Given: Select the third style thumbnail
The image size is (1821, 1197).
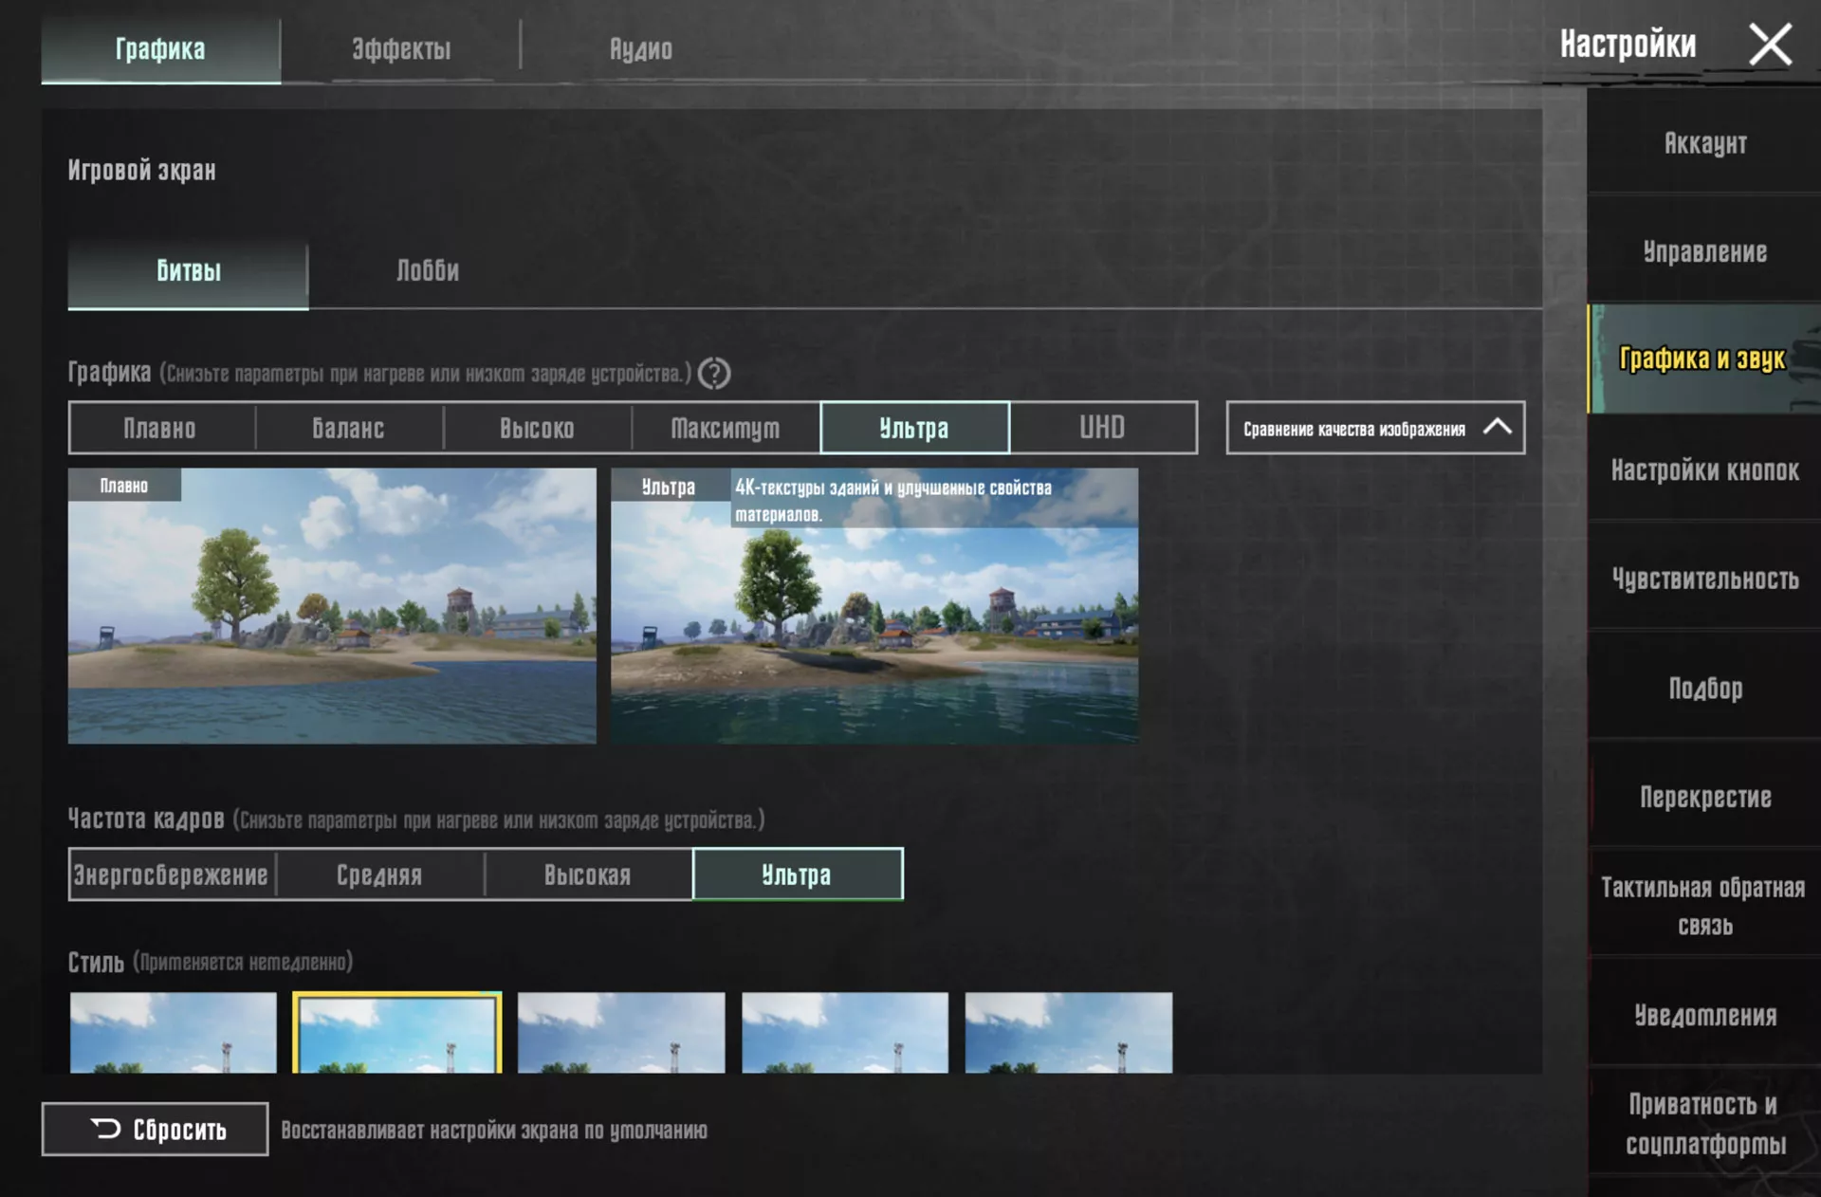Looking at the screenshot, I should 621,1033.
